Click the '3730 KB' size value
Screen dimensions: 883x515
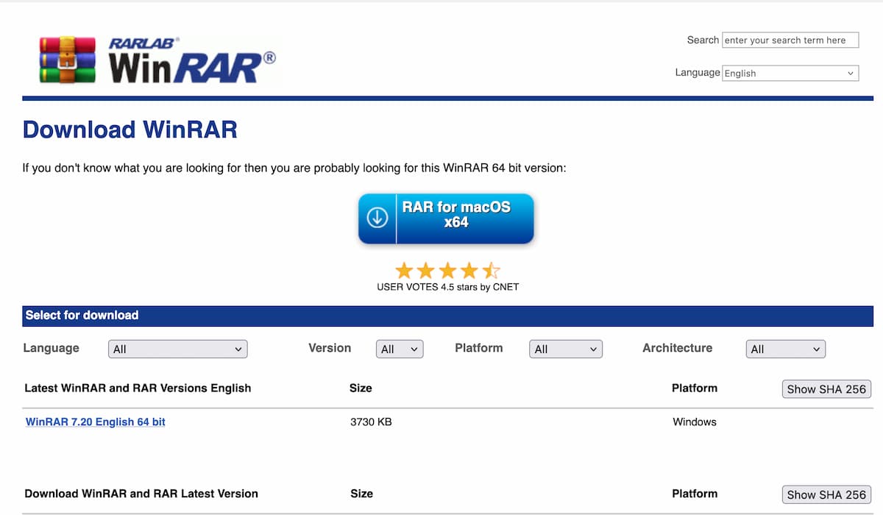pos(371,422)
